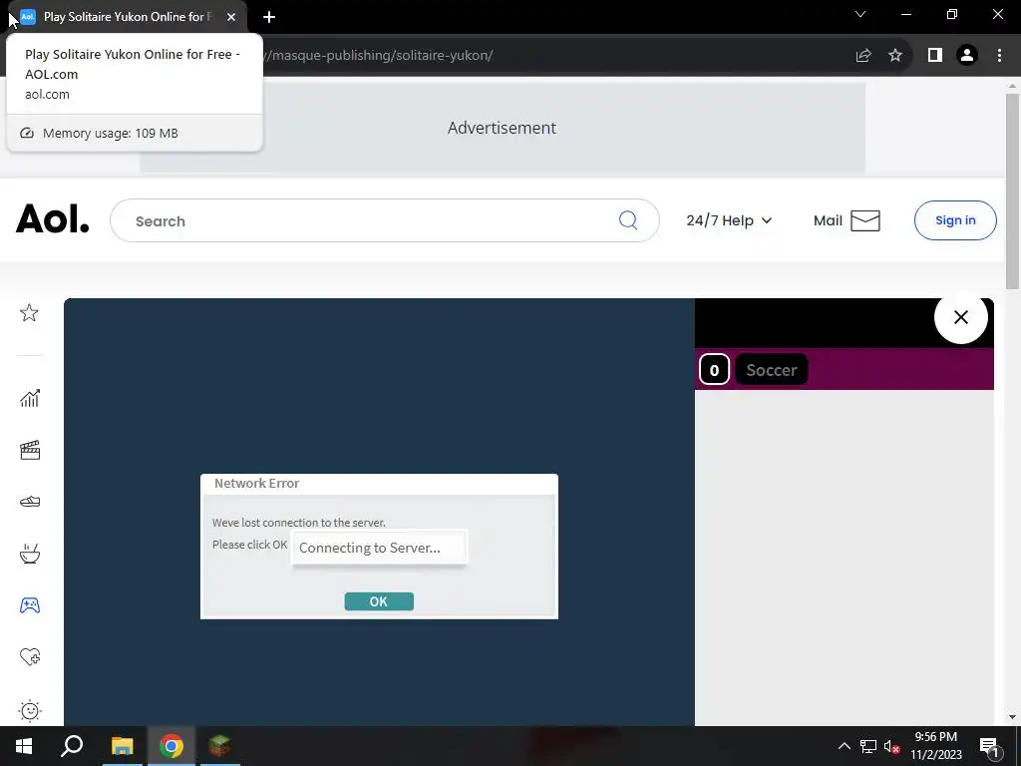Click 'Connecting to Server...' status text

pyautogui.click(x=369, y=548)
